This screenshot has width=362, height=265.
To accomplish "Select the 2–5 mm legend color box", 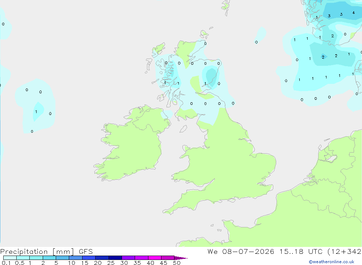I will (x=49, y=258).
